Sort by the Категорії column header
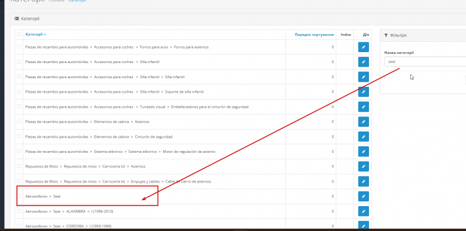Viewport: 466px width, 231px height. pos(35,35)
